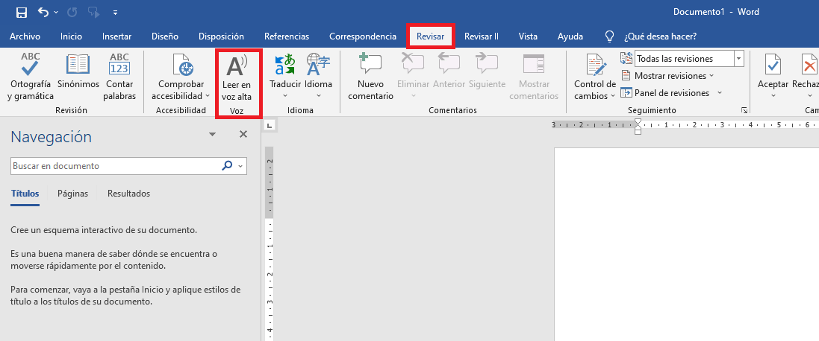Open the Todas las revisiones dropdown
819x341 pixels.
coord(738,59)
